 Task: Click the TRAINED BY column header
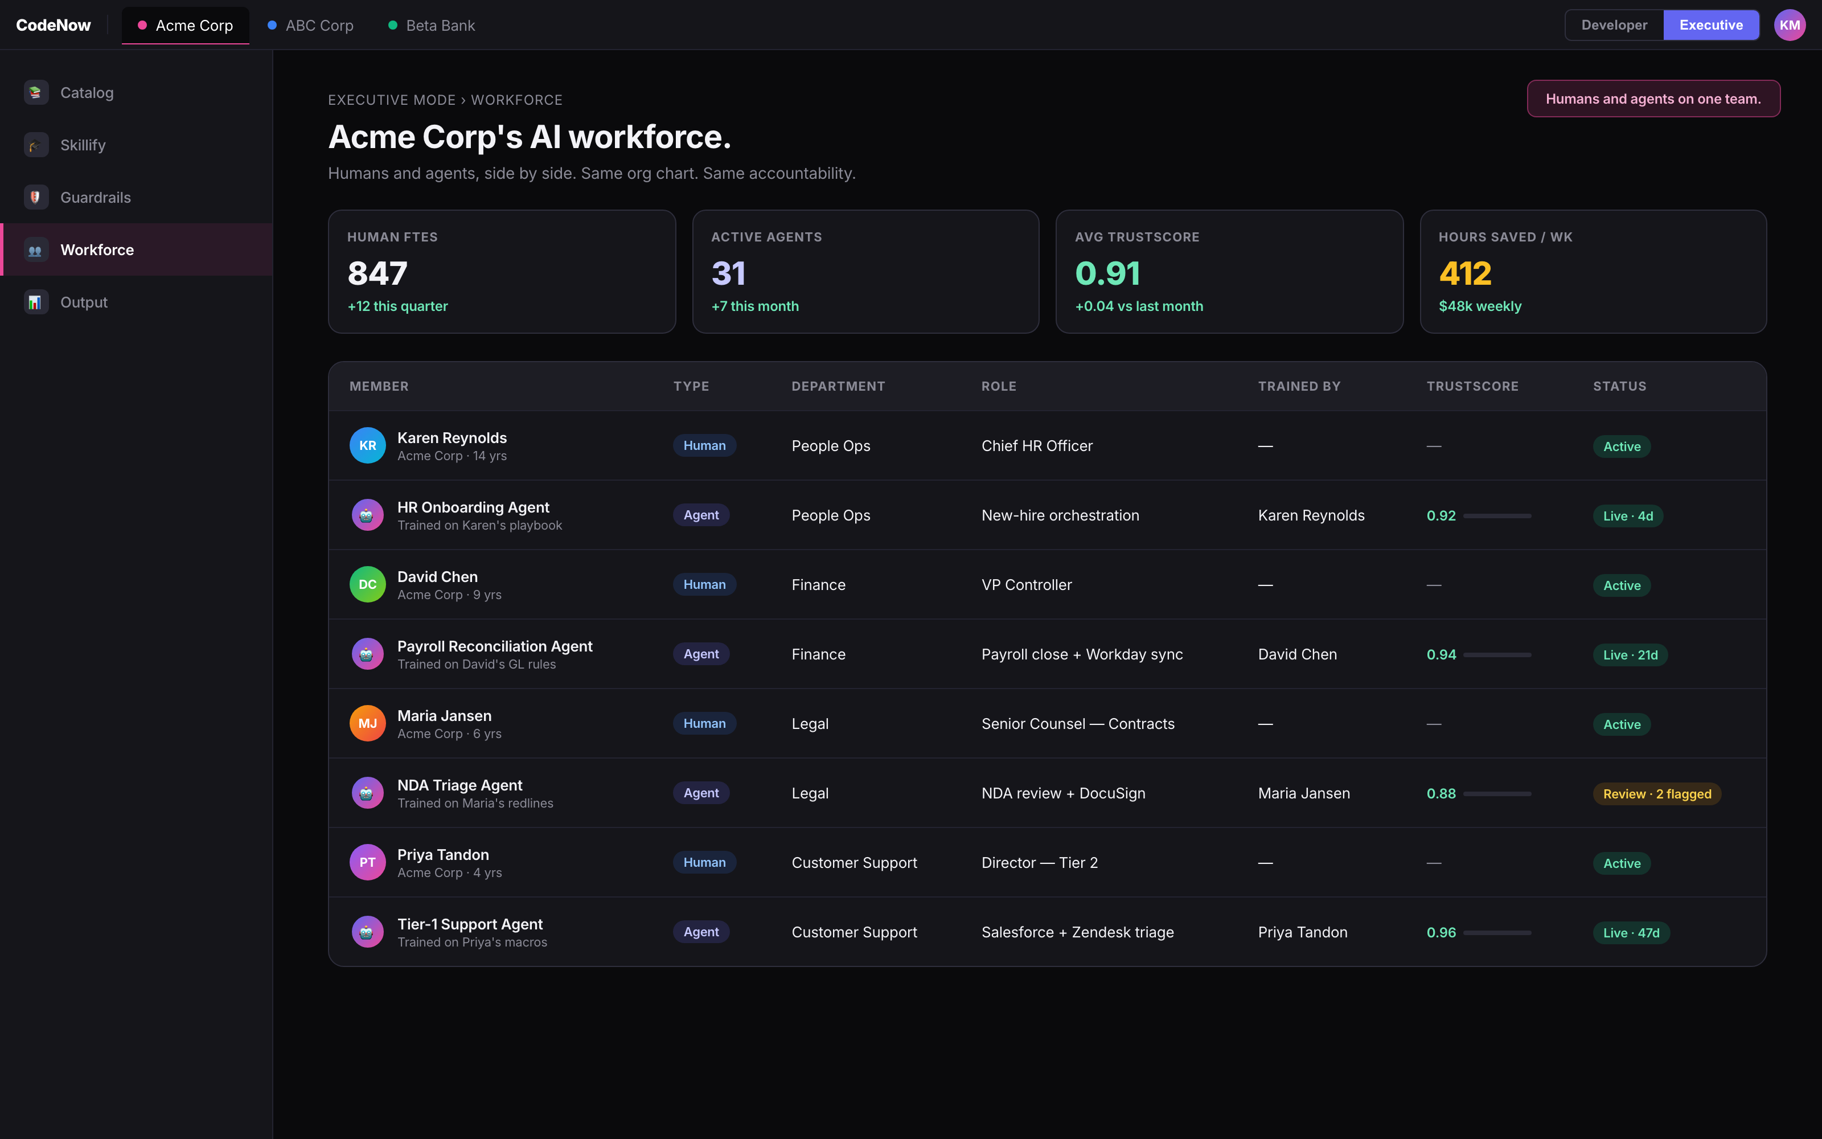(1299, 387)
